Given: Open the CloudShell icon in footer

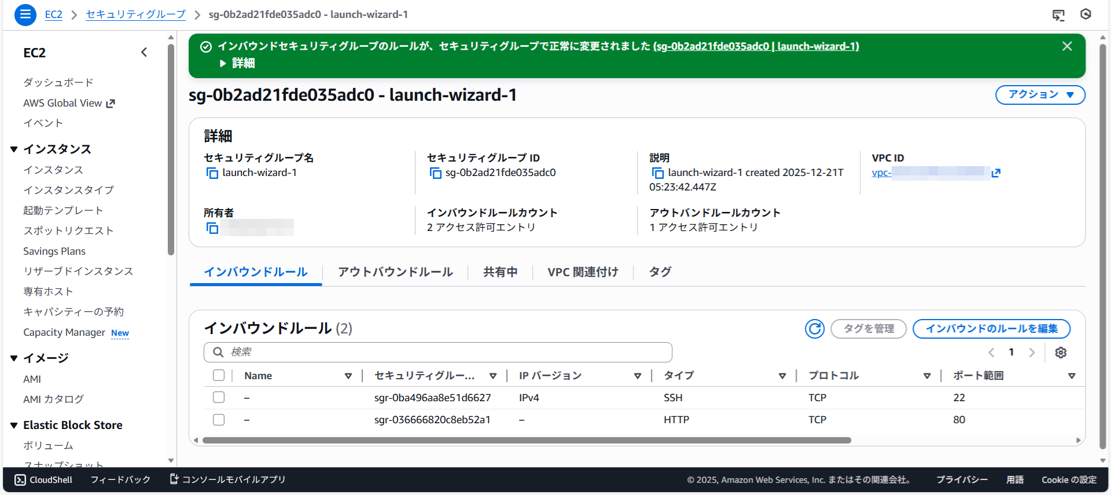Looking at the screenshot, I should 20,480.
